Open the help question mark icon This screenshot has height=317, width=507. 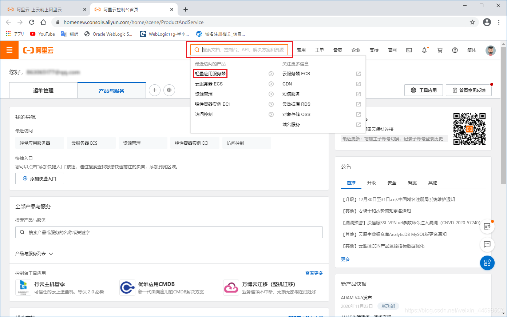(455, 50)
